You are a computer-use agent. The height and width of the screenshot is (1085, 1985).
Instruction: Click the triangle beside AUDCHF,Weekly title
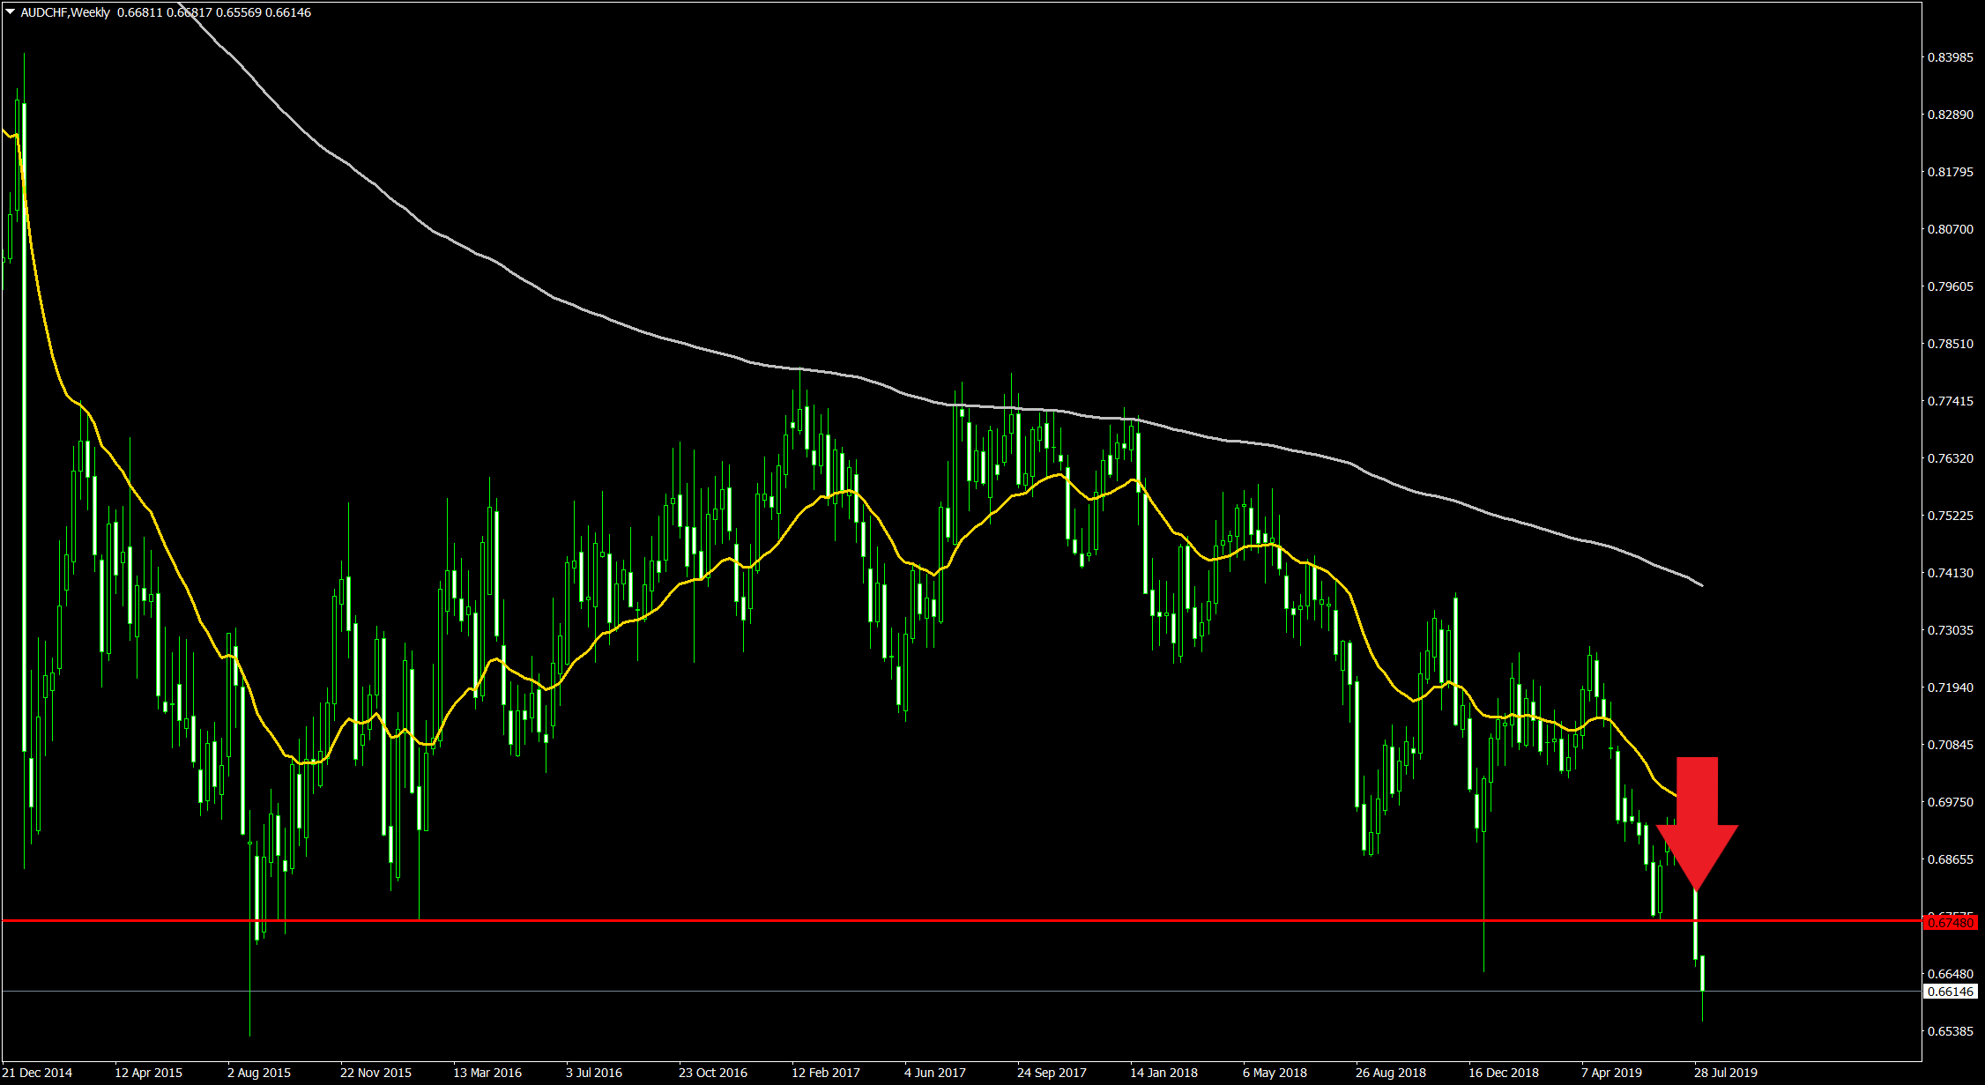pyautogui.click(x=10, y=12)
